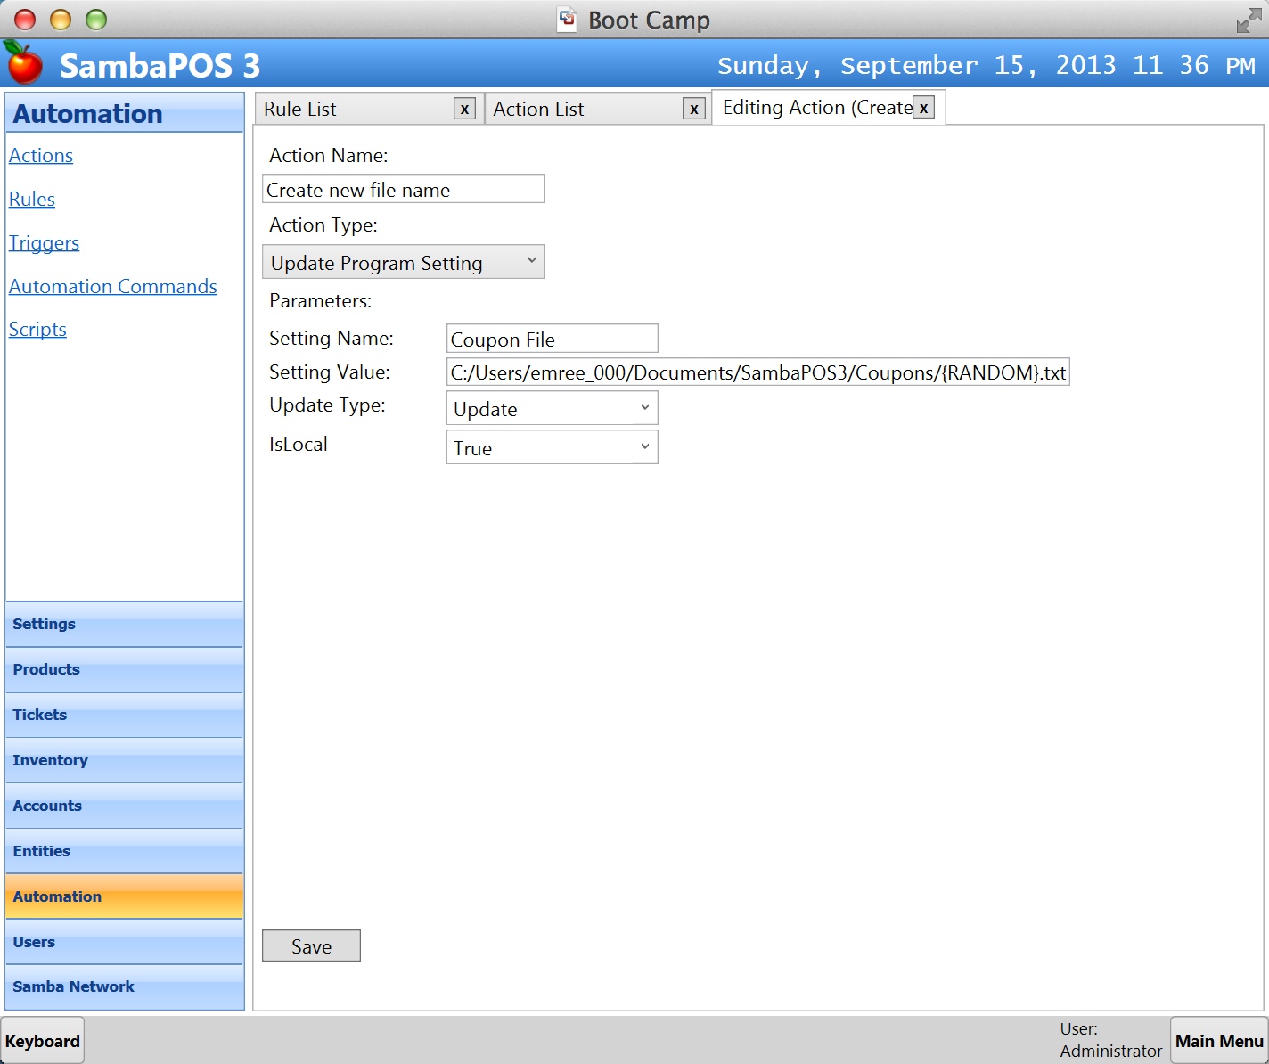Click the SambaPOS apple logo icon

[x=24, y=62]
